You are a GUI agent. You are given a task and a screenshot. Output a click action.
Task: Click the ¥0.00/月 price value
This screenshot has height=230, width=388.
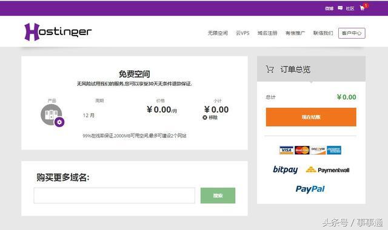point(162,110)
